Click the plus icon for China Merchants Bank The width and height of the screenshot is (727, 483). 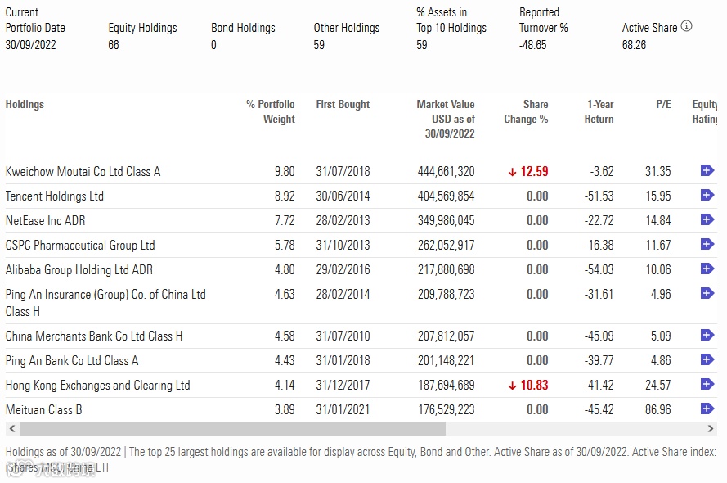tap(707, 336)
